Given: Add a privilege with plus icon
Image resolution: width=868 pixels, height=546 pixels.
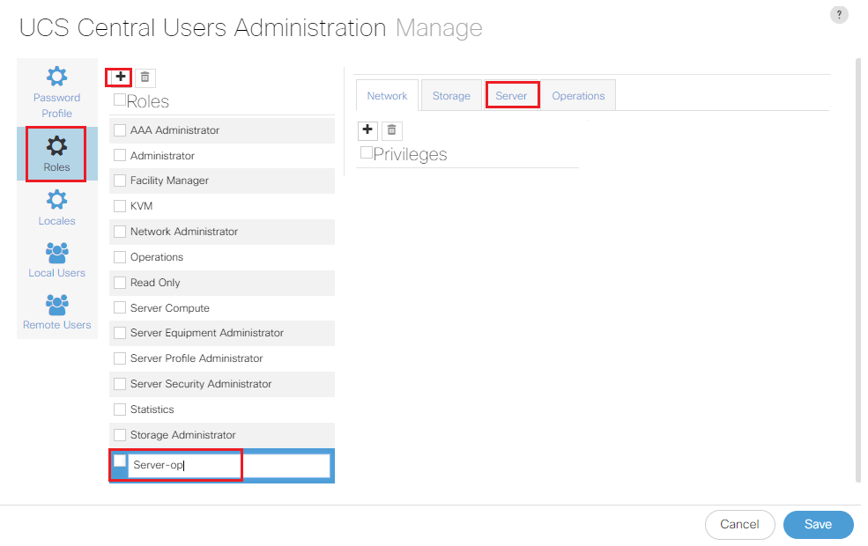Looking at the screenshot, I should [x=367, y=130].
